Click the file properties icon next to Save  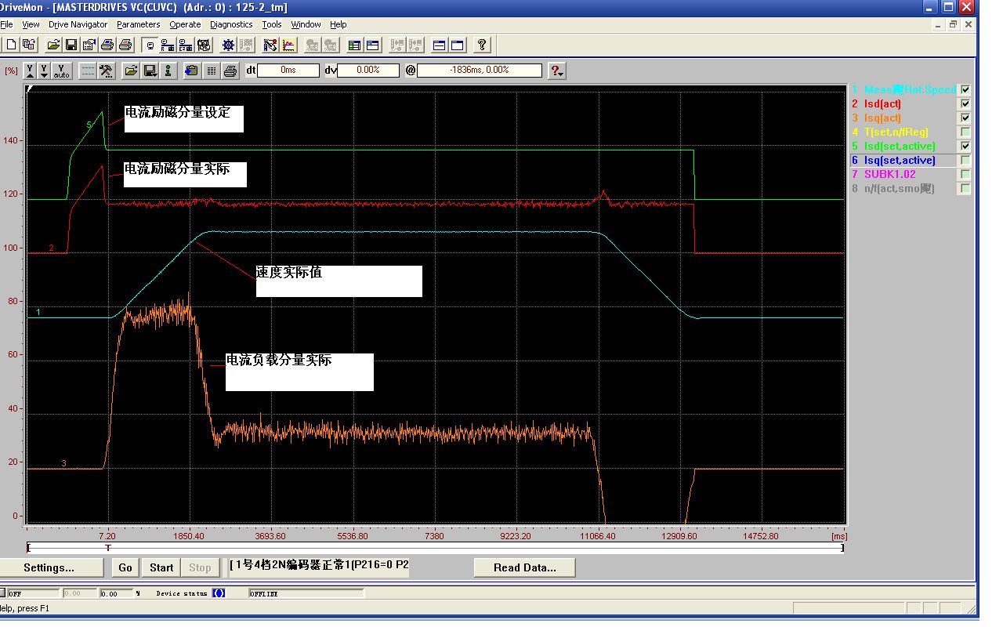[89, 45]
